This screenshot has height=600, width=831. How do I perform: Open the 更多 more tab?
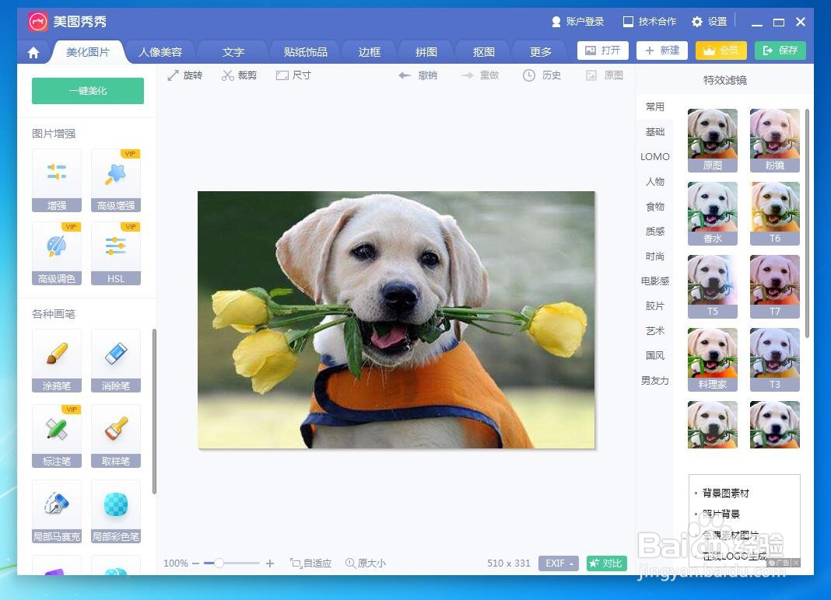tap(541, 52)
